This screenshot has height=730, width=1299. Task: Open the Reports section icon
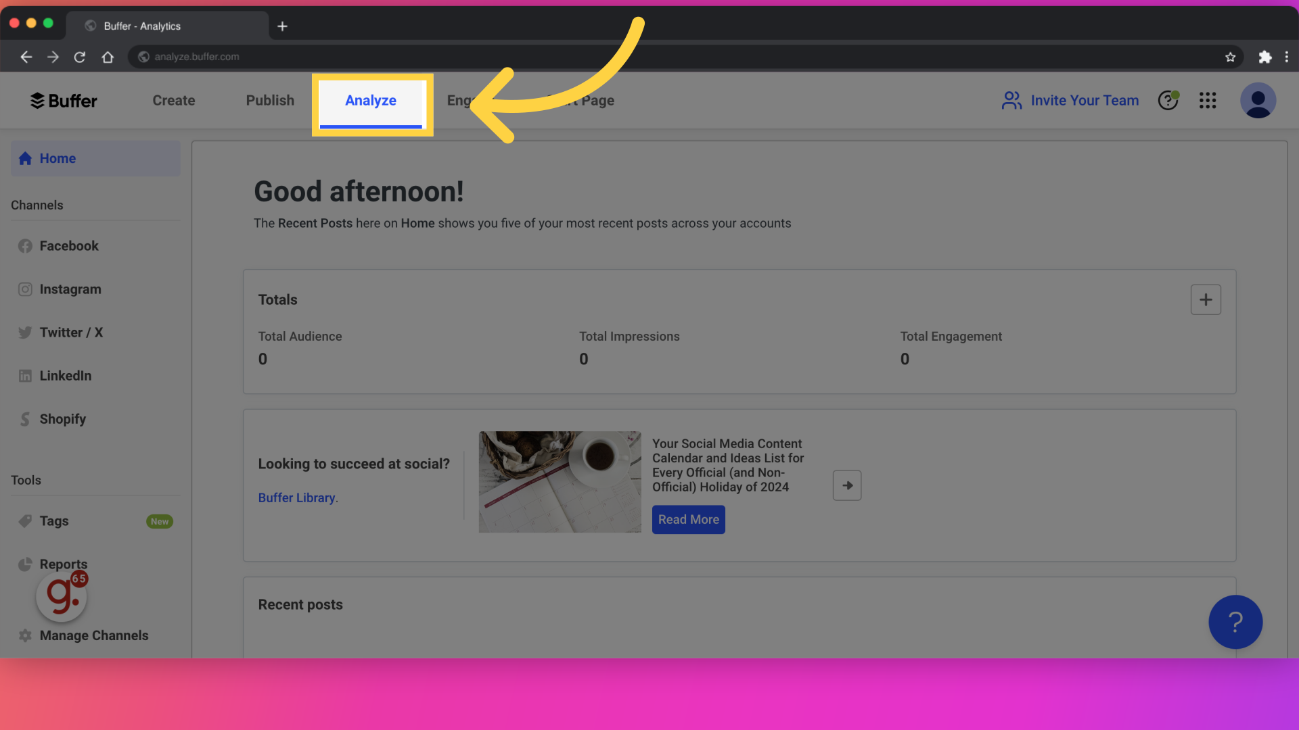(24, 563)
